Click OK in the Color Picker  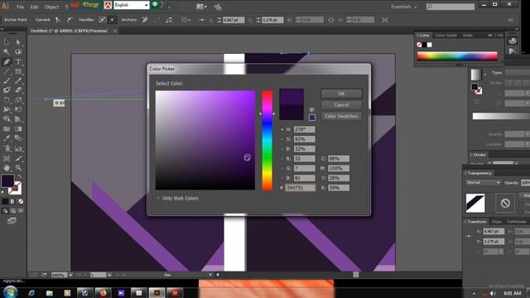(341, 94)
